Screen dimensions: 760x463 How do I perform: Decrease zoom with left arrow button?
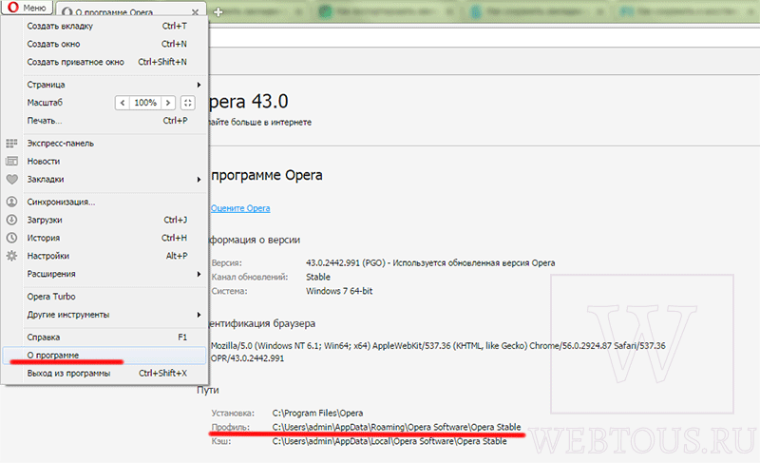click(123, 103)
